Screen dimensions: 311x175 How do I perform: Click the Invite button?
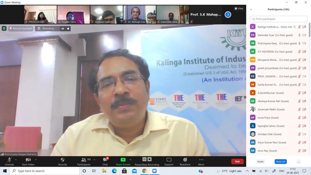[260, 162]
